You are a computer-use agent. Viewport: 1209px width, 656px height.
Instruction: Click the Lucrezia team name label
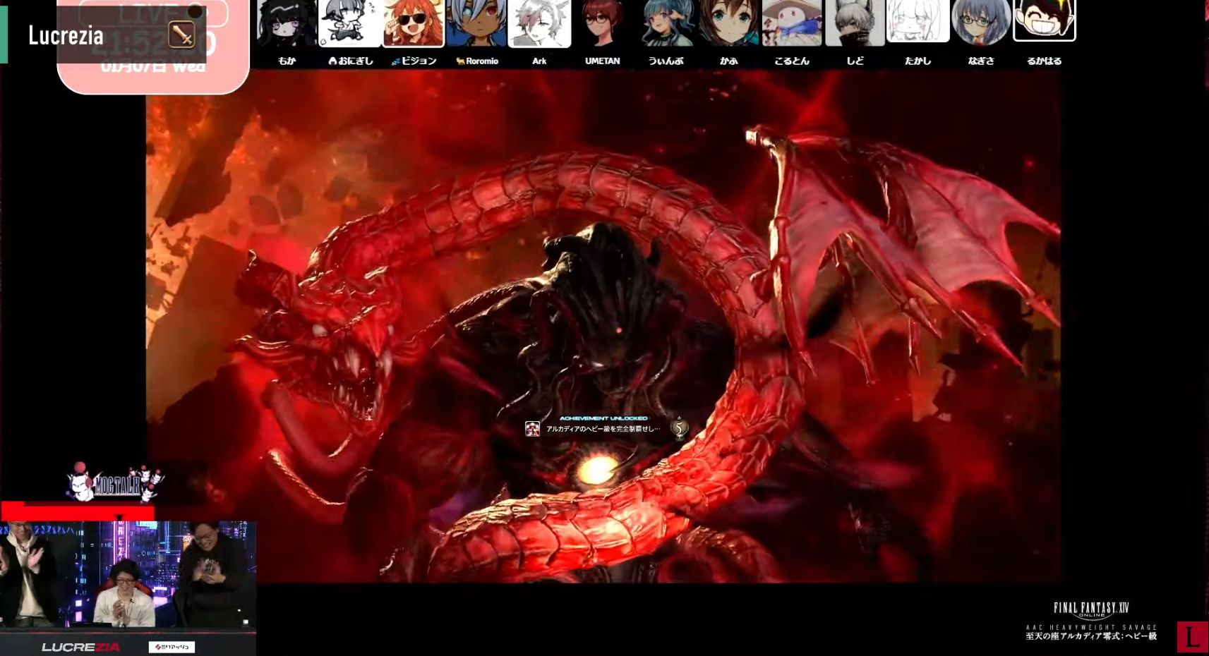pos(66,35)
